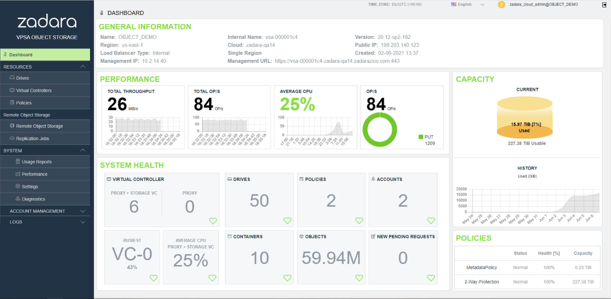Click the green OP/S donut chart
The height and width of the screenshot is (299, 611).
pos(380,129)
